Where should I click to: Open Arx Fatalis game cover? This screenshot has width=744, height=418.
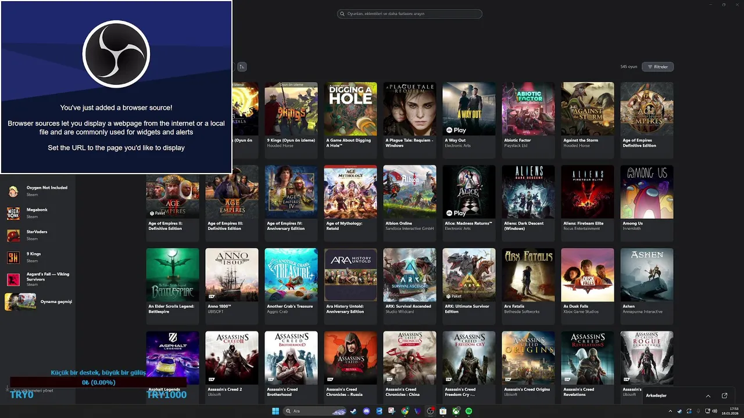pyautogui.click(x=528, y=275)
